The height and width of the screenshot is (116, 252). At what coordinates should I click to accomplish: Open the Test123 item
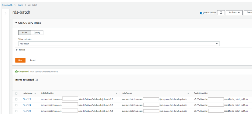27,111
